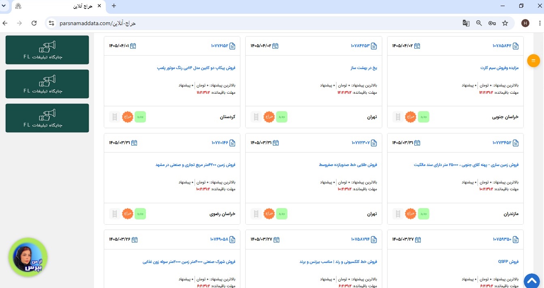544x288 pixels.
Task: Click the ladder icon in the Mazandaran card
Action: click(x=398, y=214)
